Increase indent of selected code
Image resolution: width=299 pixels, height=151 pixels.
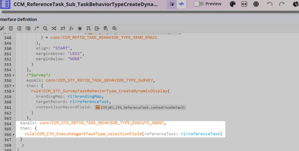19,28
